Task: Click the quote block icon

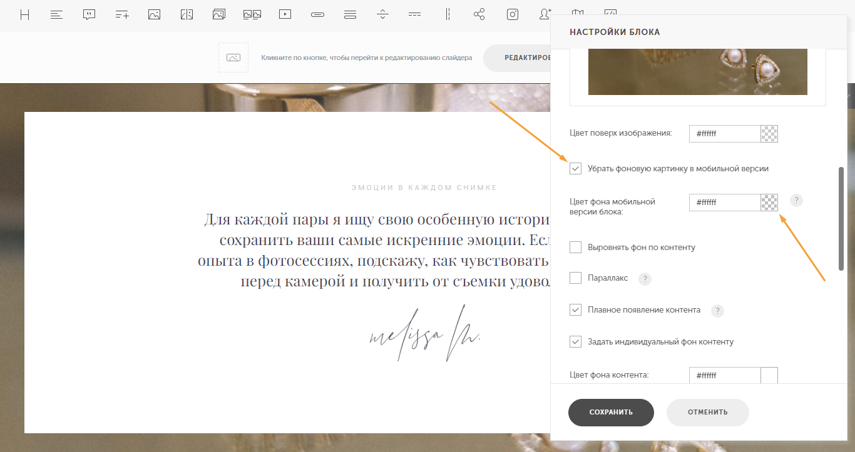Action: [x=90, y=14]
